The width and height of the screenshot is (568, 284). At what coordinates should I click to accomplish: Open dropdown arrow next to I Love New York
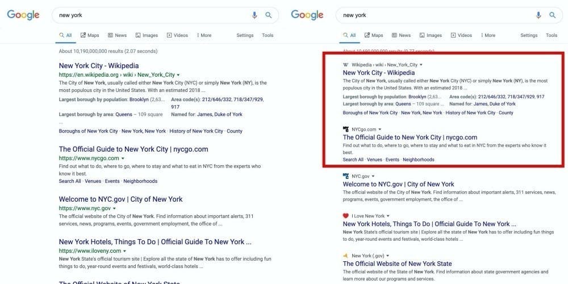point(388,216)
